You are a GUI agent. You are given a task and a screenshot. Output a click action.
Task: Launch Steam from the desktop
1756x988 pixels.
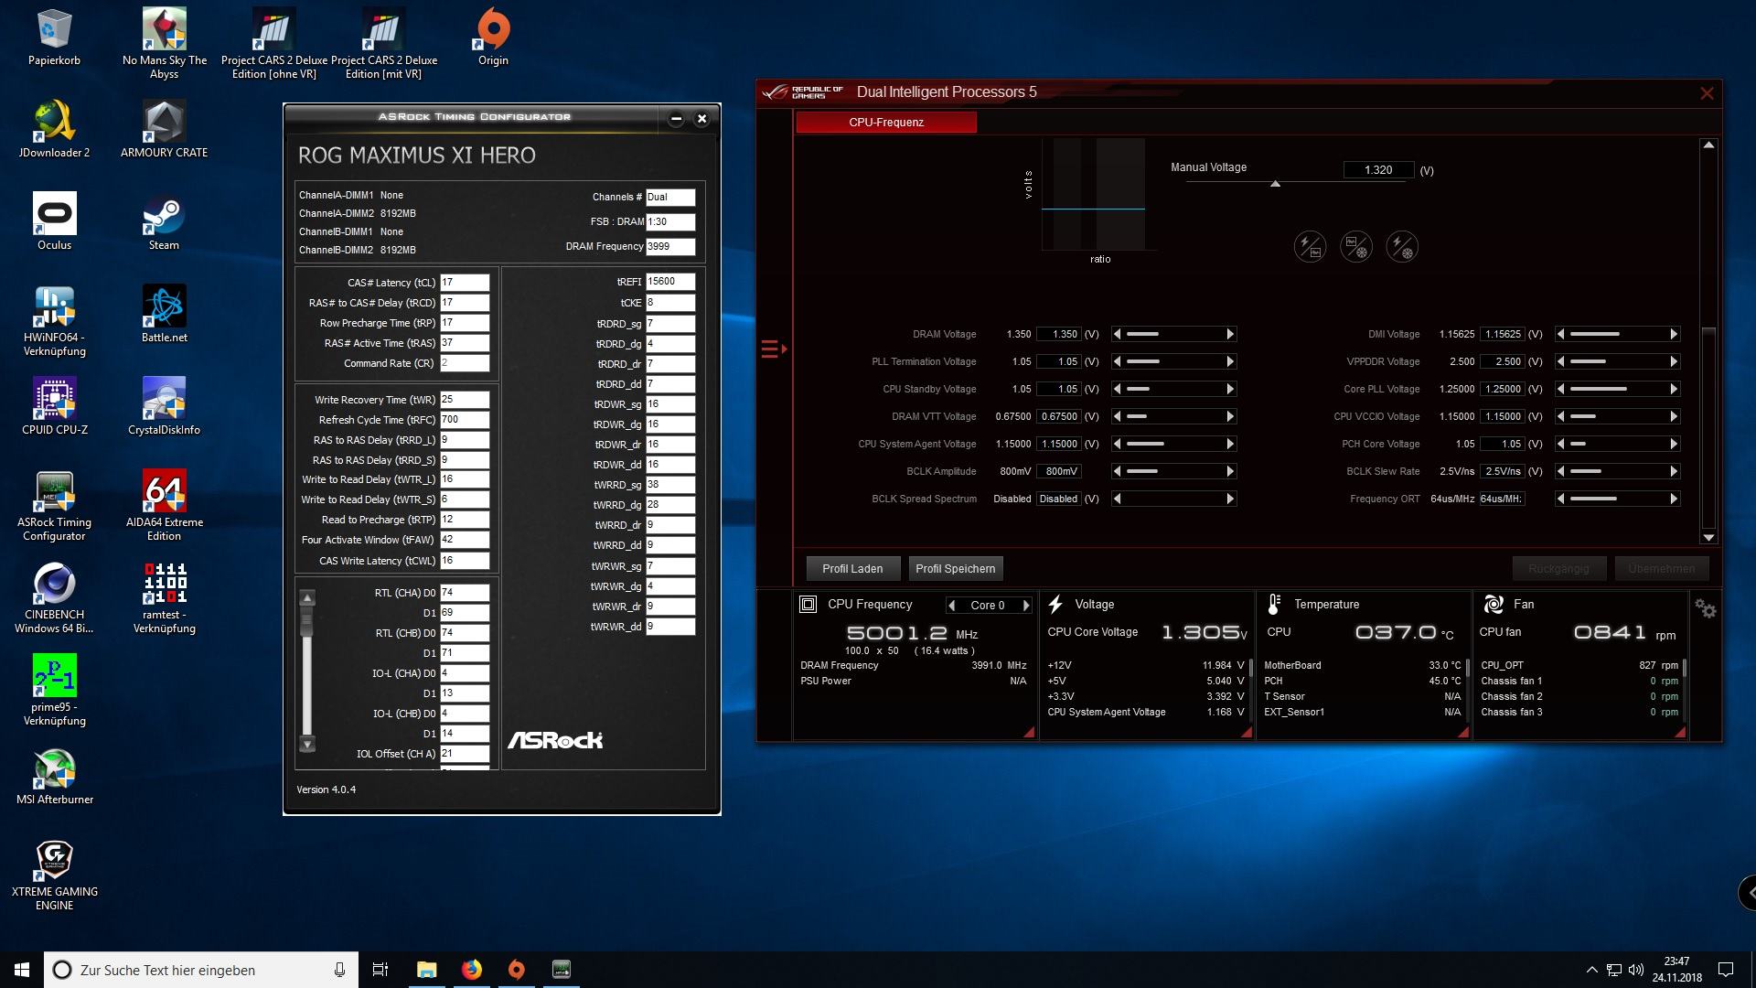click(165, 221)
